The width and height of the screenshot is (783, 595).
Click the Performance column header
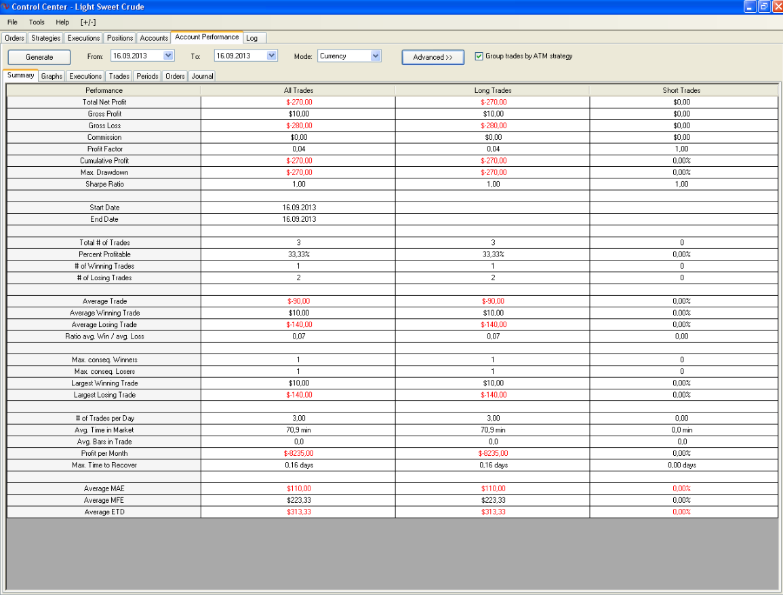pos(104,90)
